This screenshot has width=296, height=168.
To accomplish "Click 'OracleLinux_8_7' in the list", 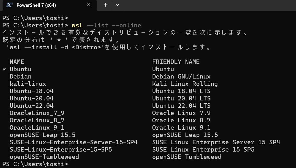I will pyautogui.click(x=37, y=120).
